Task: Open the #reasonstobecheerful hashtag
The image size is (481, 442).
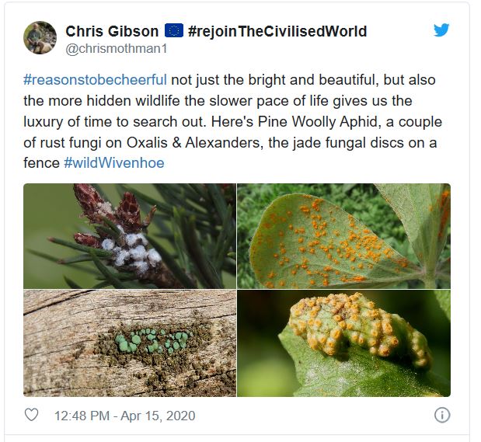Action: [95, 80]
